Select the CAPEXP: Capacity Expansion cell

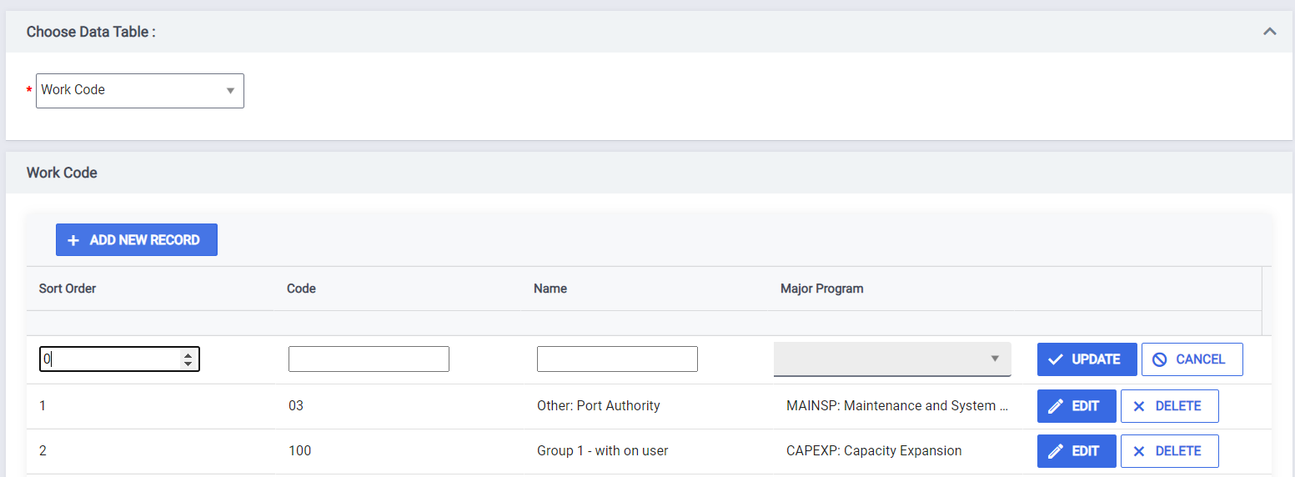click(874, 451)
